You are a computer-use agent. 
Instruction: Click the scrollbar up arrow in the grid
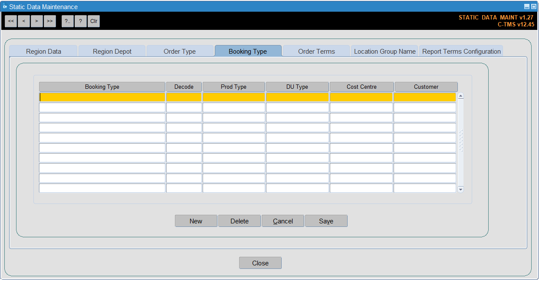[x=461, y=96]
